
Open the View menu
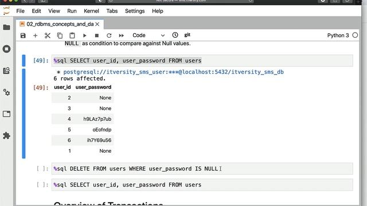[x=54, y=11]
